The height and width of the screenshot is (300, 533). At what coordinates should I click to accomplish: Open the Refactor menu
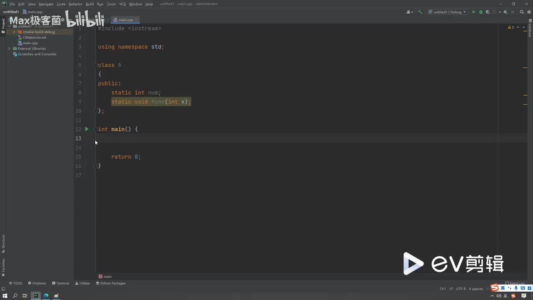pos(75,4)
